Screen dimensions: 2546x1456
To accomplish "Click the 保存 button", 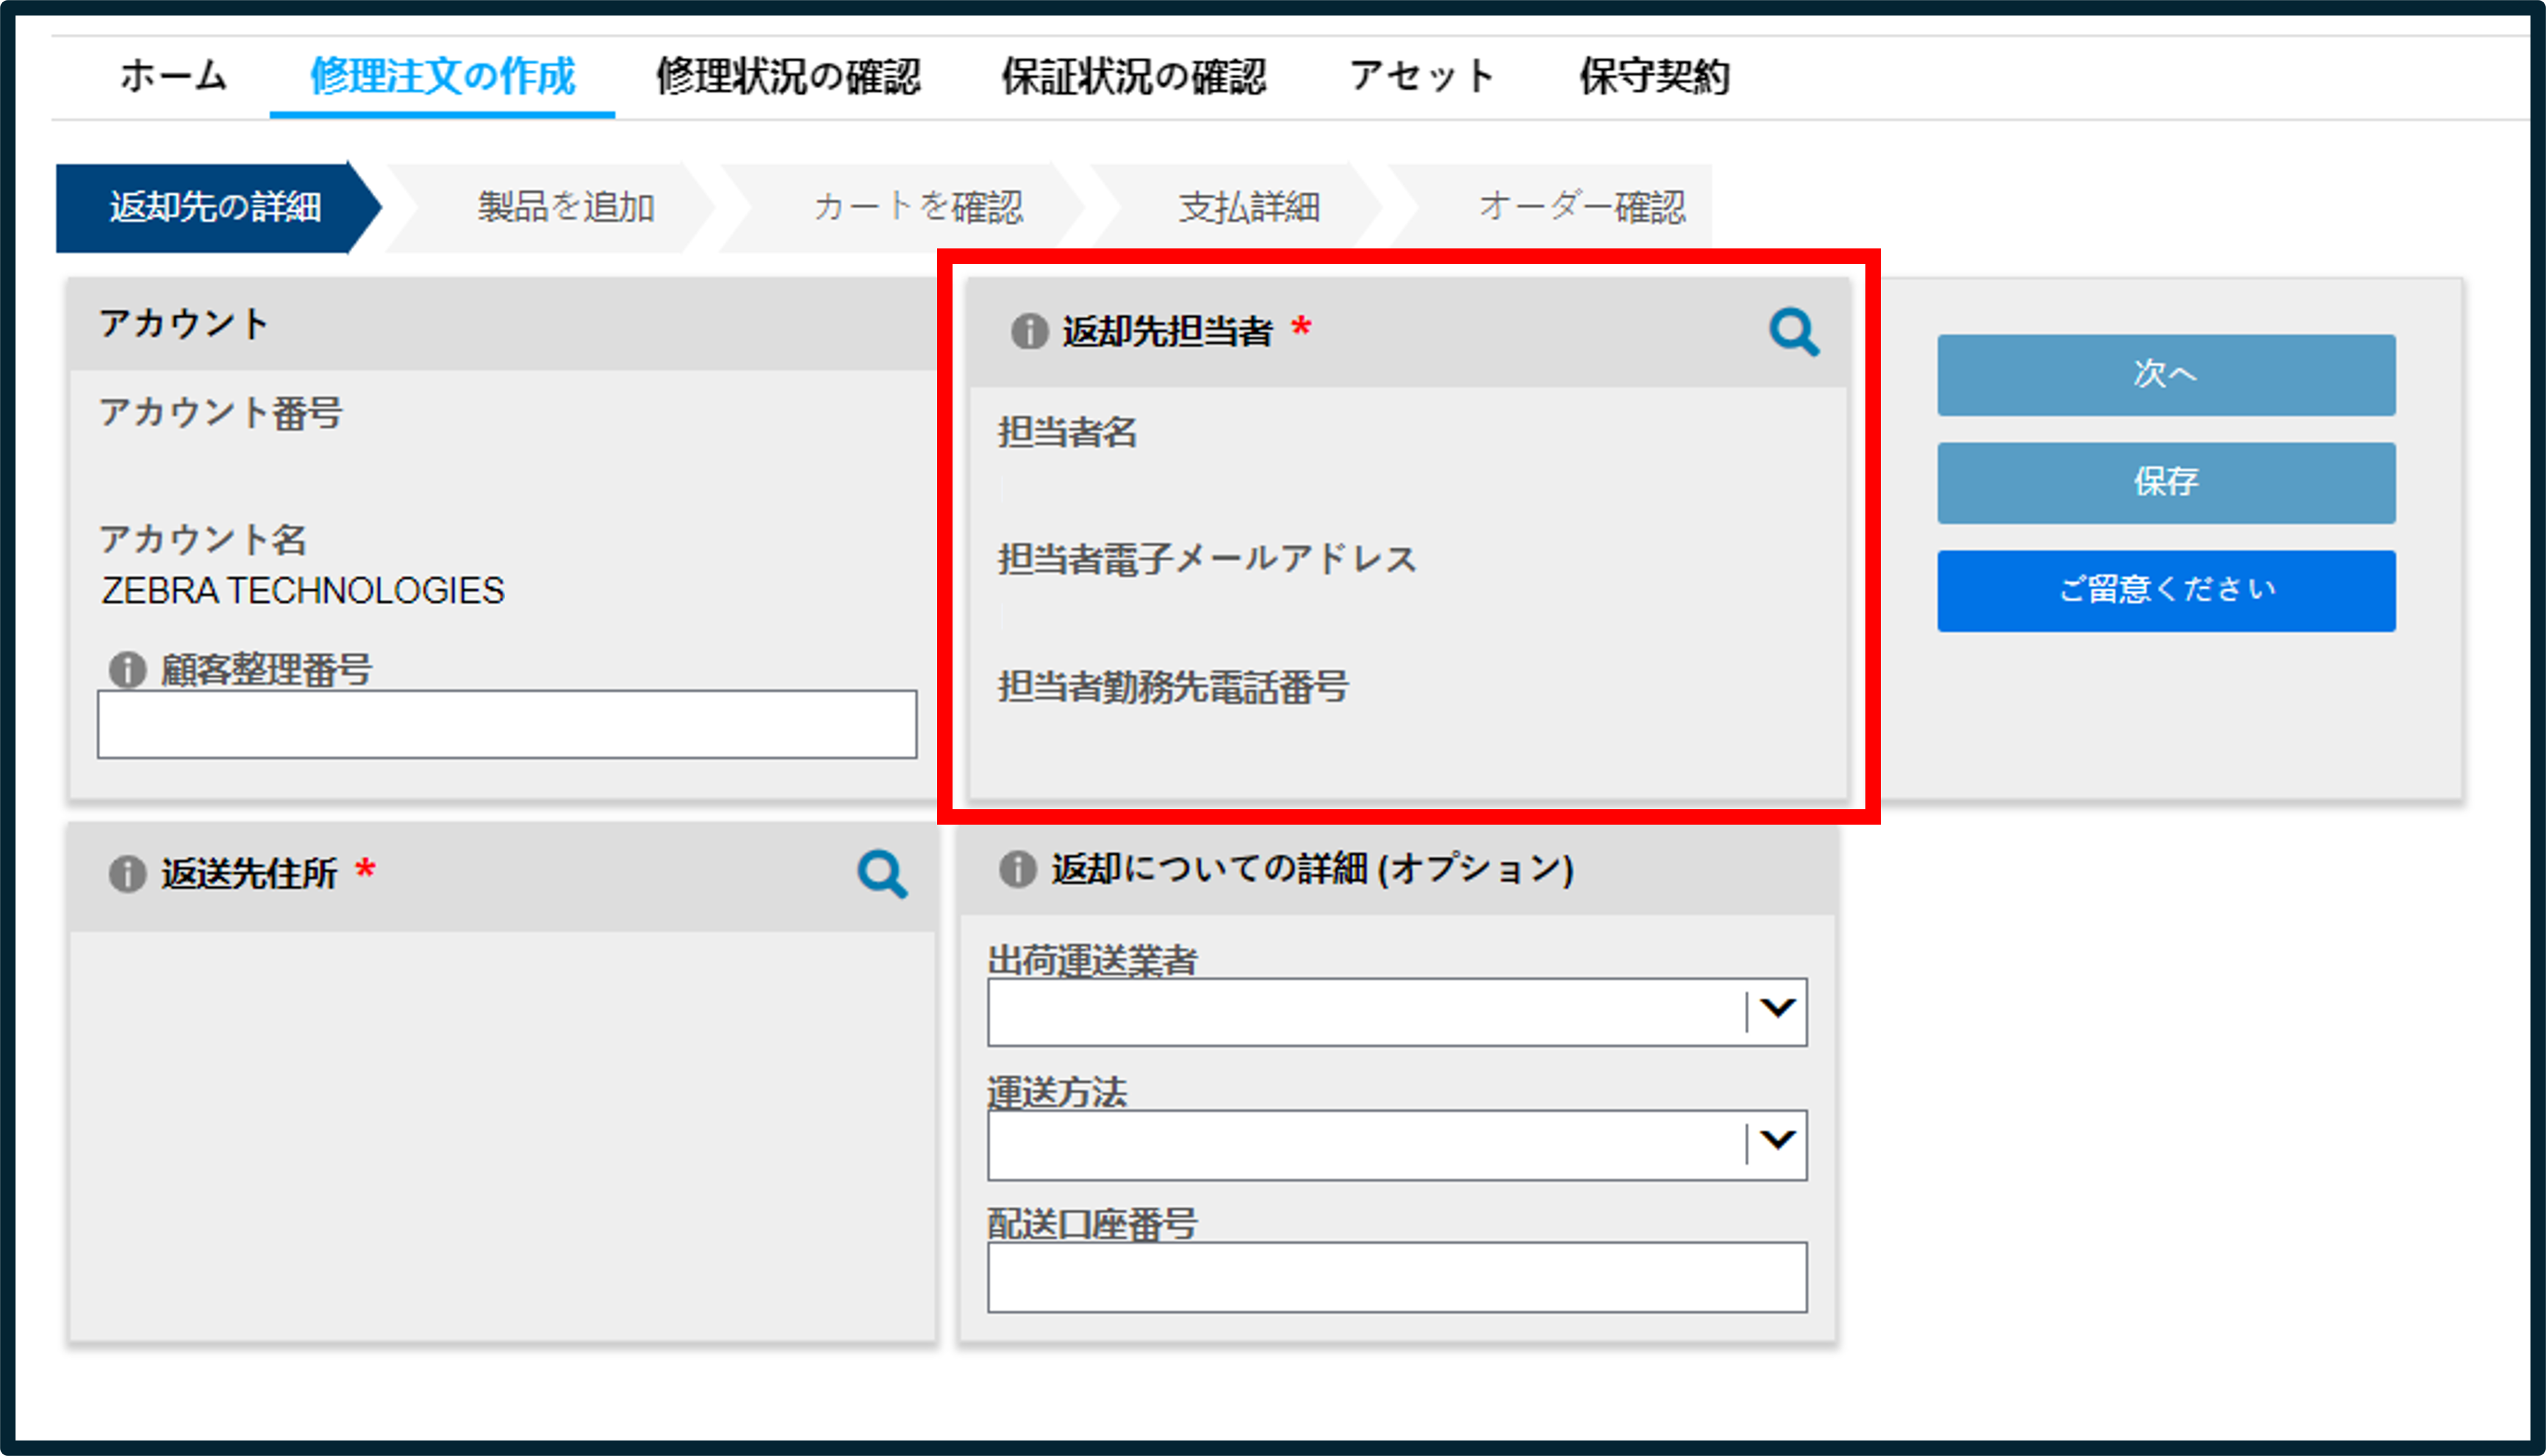I will (2166, 483).
